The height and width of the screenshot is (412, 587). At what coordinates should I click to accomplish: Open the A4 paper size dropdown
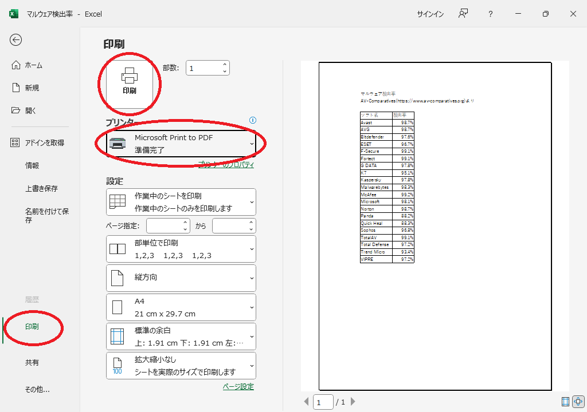181,307
